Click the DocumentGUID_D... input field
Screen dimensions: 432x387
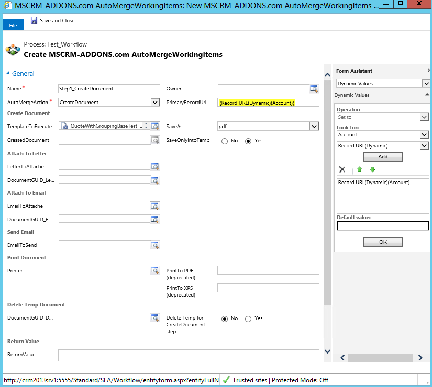(105, 317)
